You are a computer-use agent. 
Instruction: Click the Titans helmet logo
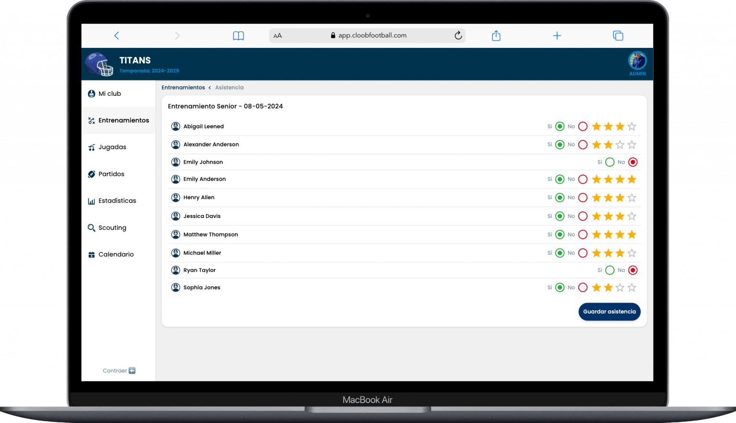click(x=100, y=64)
